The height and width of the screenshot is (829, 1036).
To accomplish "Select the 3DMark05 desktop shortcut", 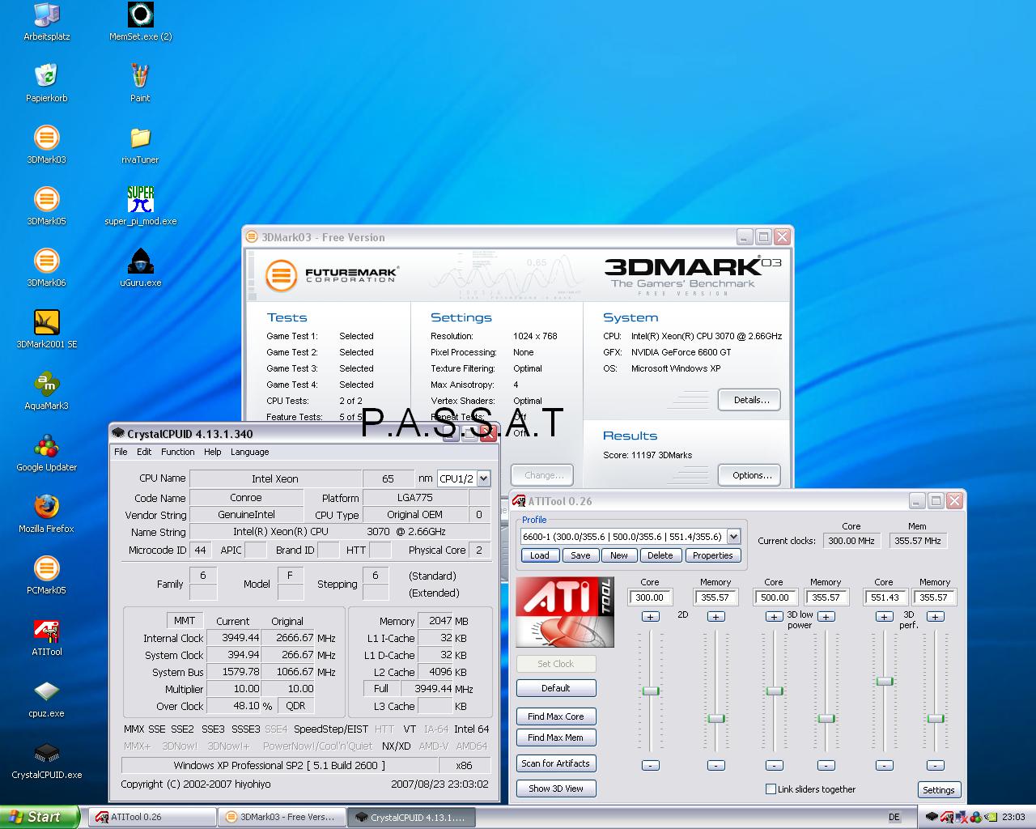I will tap(46, 206).
